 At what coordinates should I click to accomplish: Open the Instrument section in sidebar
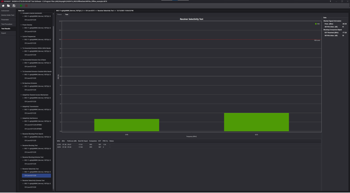[5, 11]
